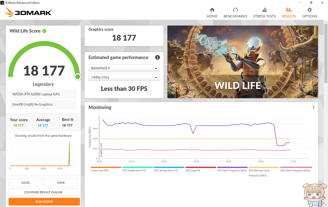Switch to the Results tab
The image size is (328, 207).
tap(289, 13)
